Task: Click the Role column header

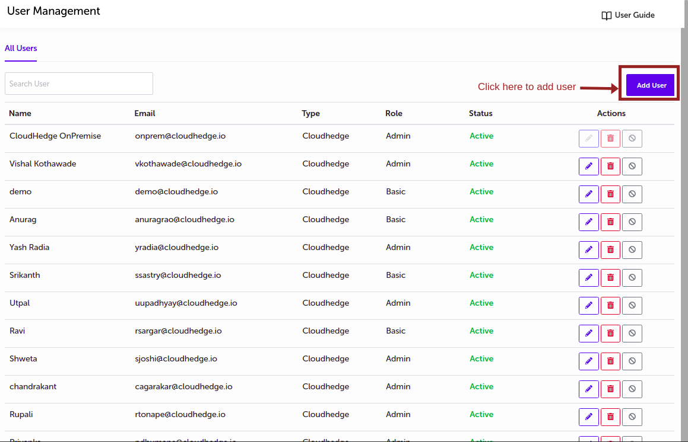Action: click(x=394, y=113)
